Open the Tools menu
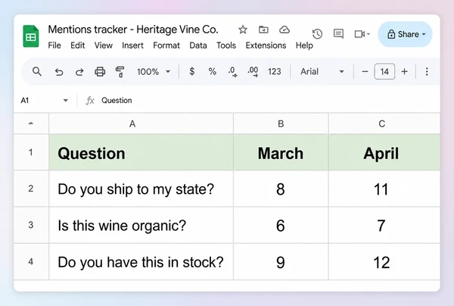 click(226, 45)
